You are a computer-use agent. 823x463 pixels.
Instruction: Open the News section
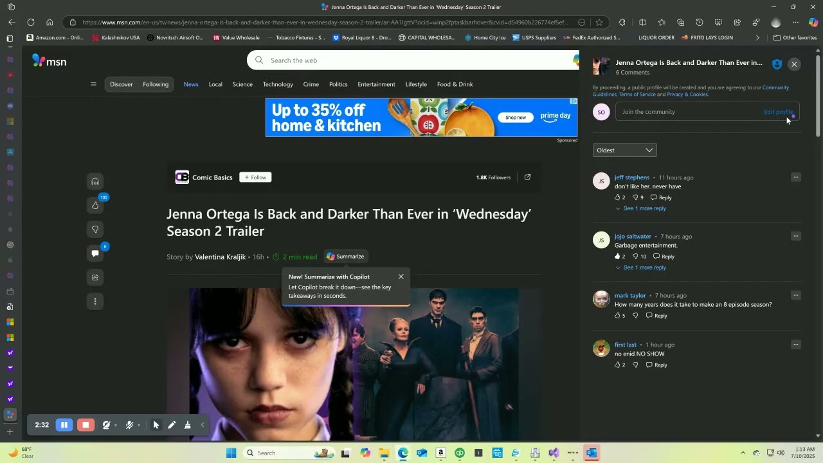pyautogui.click(x=191, y=84)
